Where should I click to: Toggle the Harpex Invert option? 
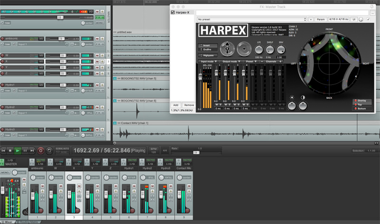[x=208, y=45]
